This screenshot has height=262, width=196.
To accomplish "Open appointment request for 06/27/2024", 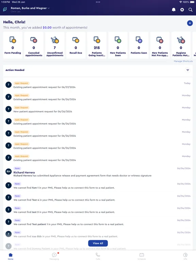I will point(98,85).
